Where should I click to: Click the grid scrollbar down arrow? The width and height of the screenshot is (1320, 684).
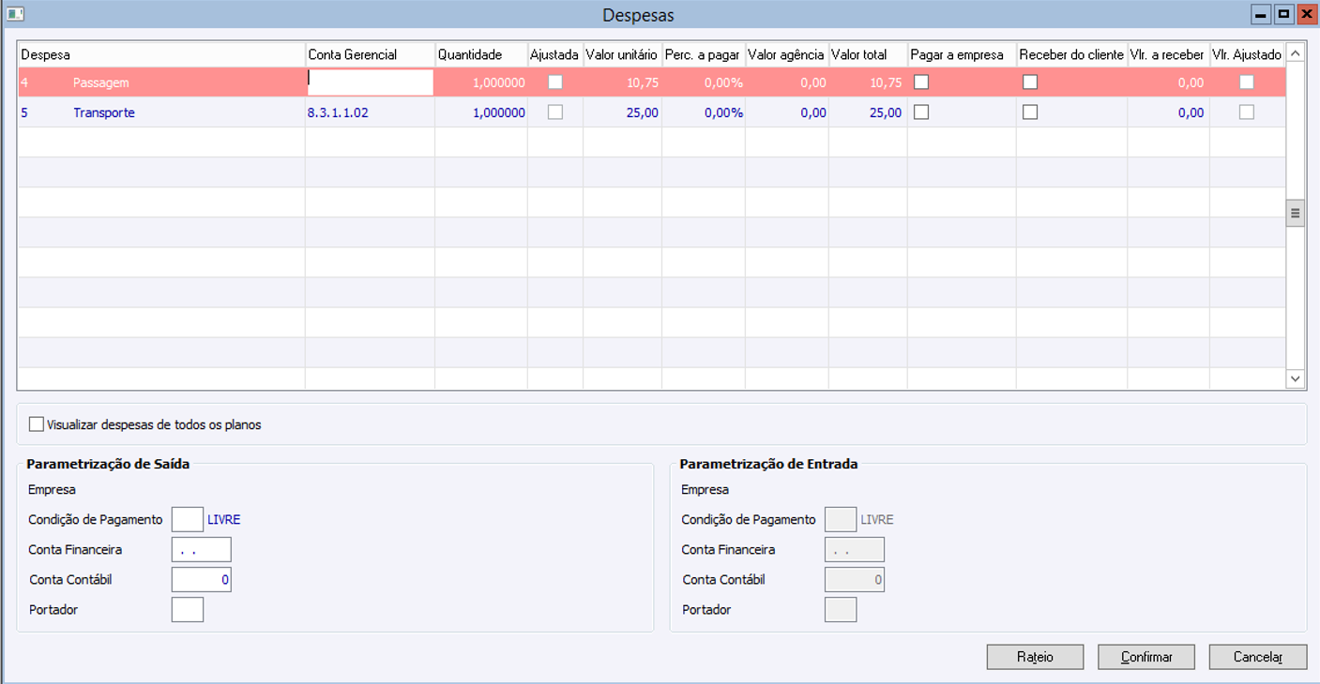tap(1296, 379)
